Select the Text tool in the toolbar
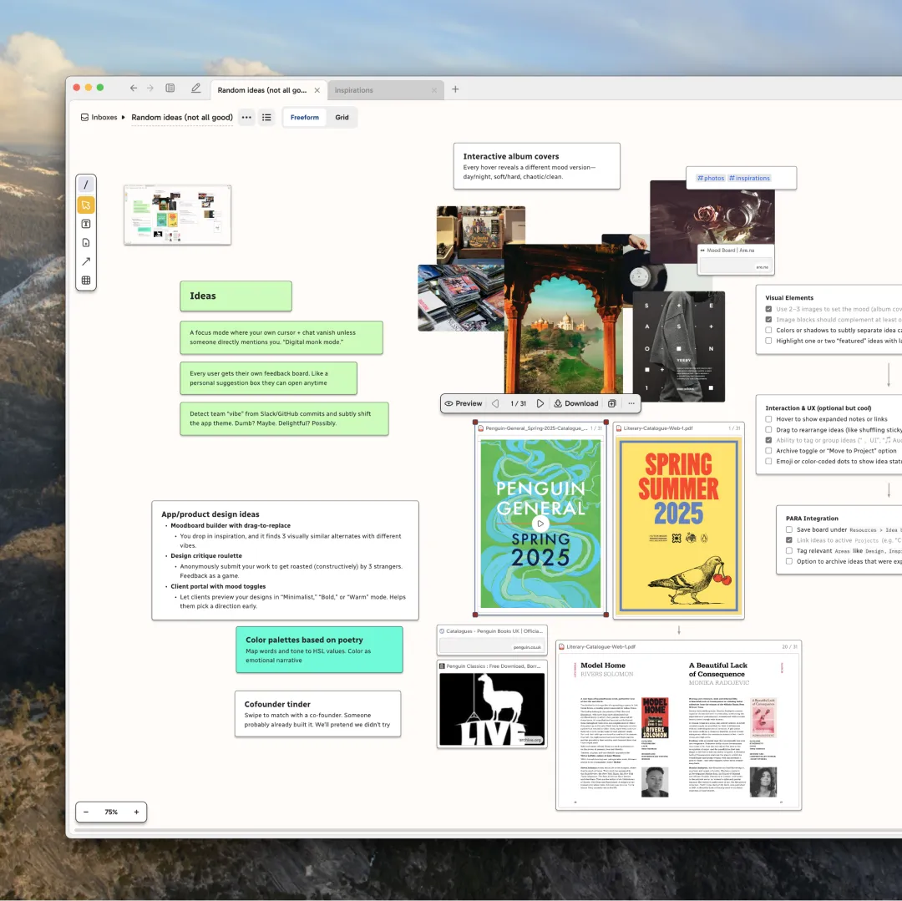902x901 pixels. point(86,224)
